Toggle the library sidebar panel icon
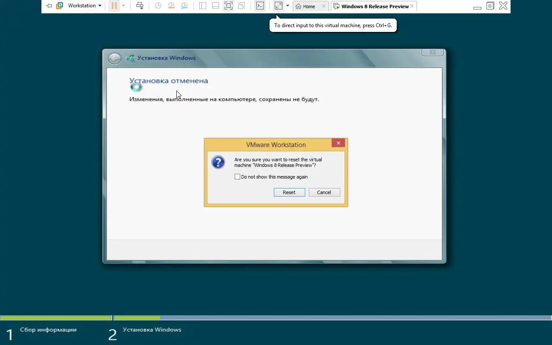Screen dimensions: 552x345 (x=203, y=6)
